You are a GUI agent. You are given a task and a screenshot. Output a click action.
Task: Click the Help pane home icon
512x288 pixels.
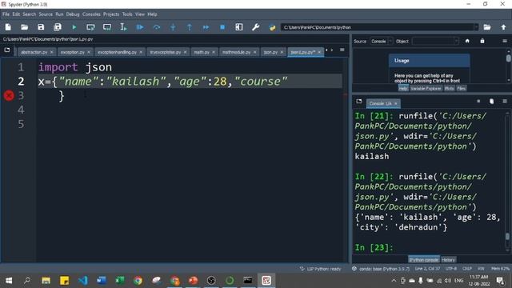pyautogui.click(x=467, y=41)
